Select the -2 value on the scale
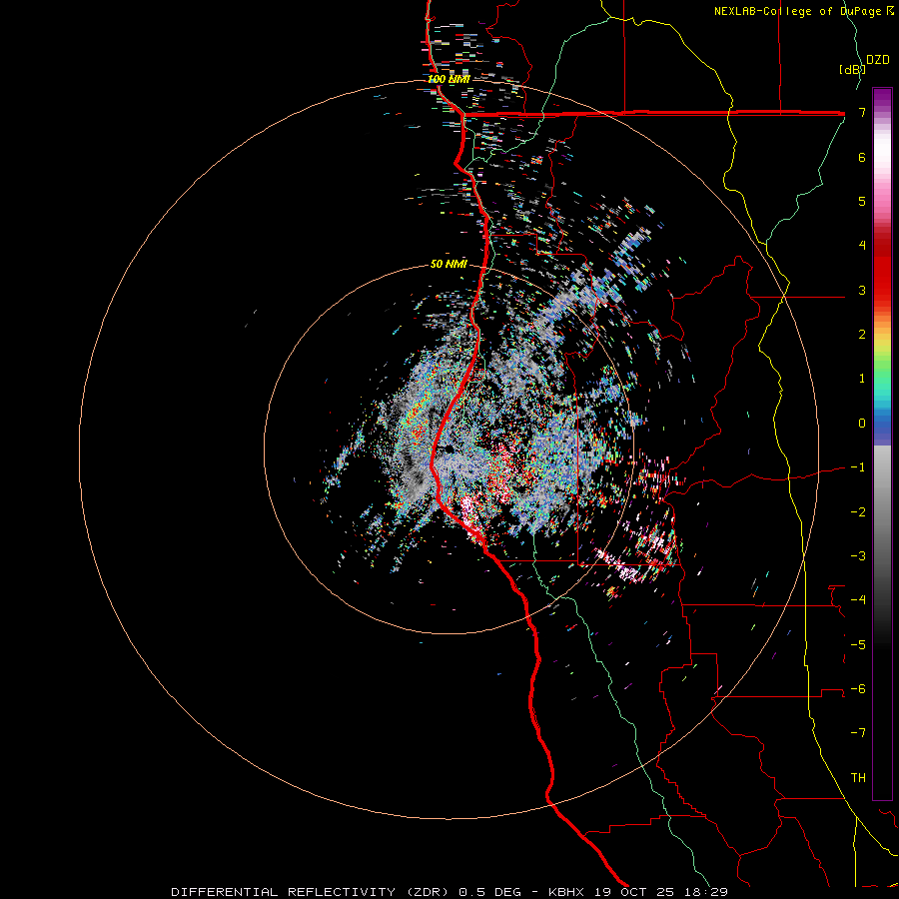Image resolution: width=899 pixels, height=899 pixels. tap(858, 512)
